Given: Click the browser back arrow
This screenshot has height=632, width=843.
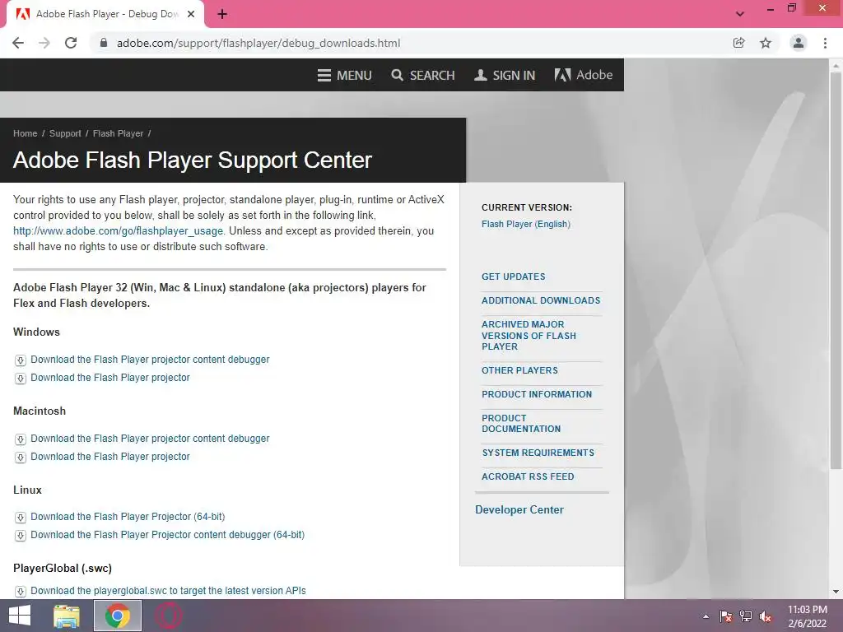Looking at the screenshot, I should (x=18, y=43).
